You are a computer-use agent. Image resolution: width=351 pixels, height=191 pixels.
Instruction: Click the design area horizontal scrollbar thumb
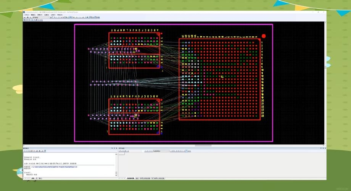coord(203,145)
